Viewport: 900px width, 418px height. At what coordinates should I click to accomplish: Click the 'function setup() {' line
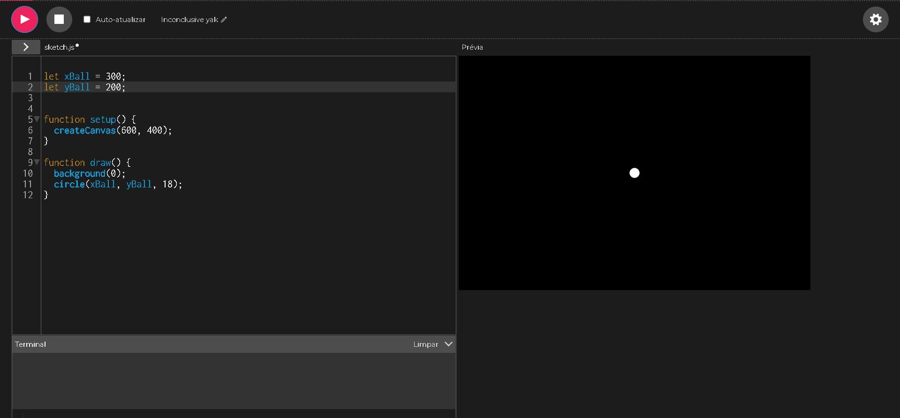pyautogui.click(x=90, y=119)
